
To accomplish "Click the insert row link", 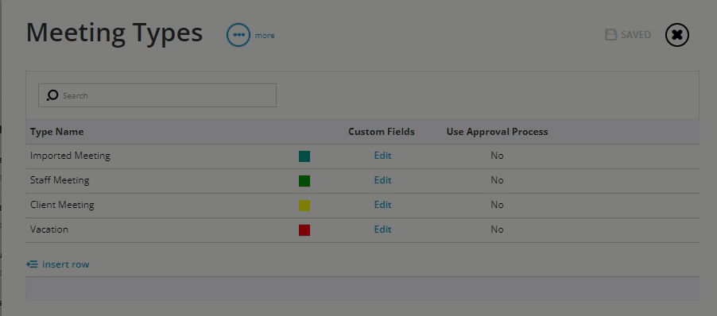I will click(x=65, y=264).
